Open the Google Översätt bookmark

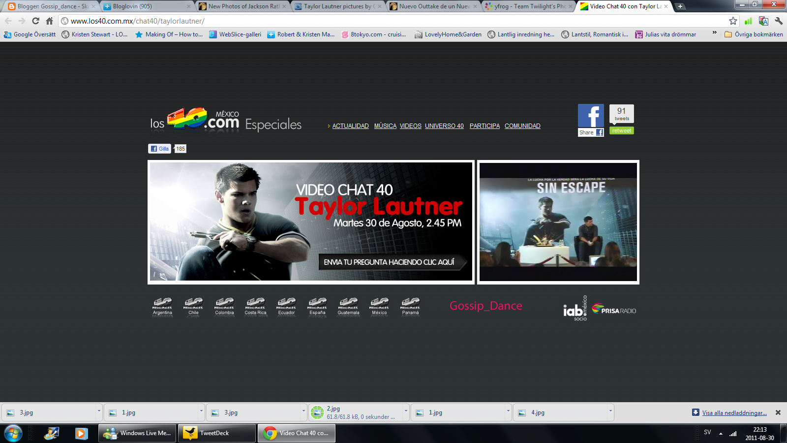(30, 34)
